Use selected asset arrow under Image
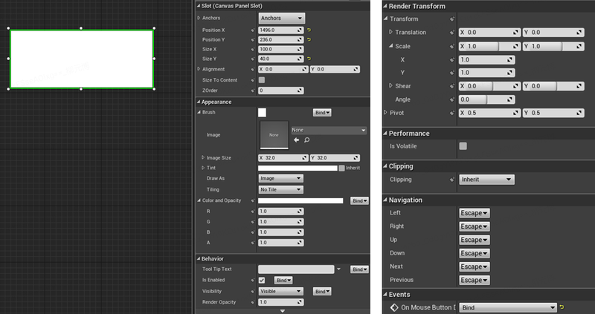Screen dimensions: 595x314 [x=296, y=140]
